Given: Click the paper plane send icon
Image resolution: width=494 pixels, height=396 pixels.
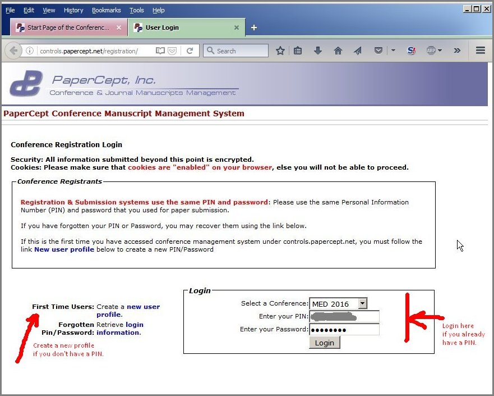Looking at the screenshot, I should [x=358, y=51].
